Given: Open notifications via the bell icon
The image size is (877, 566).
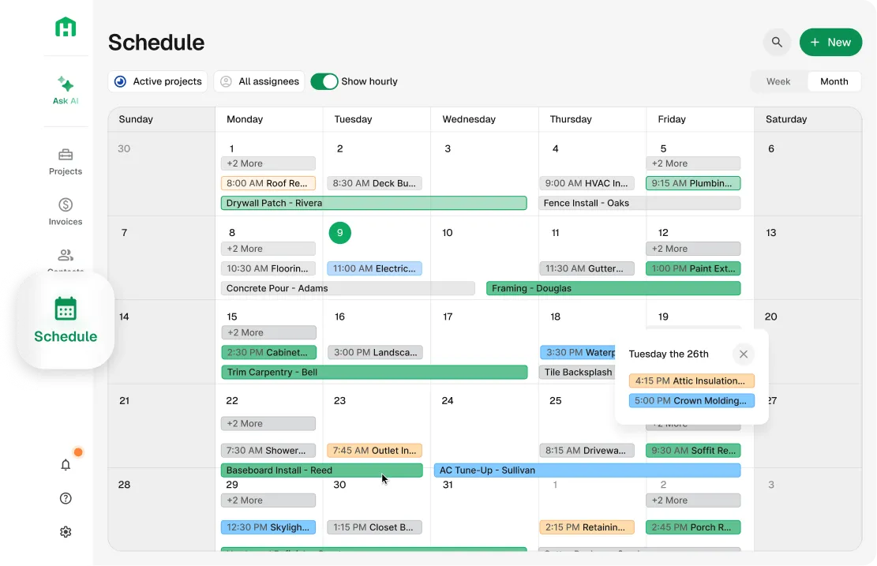Looking at the screenshot, I should (x=66, y=465).
